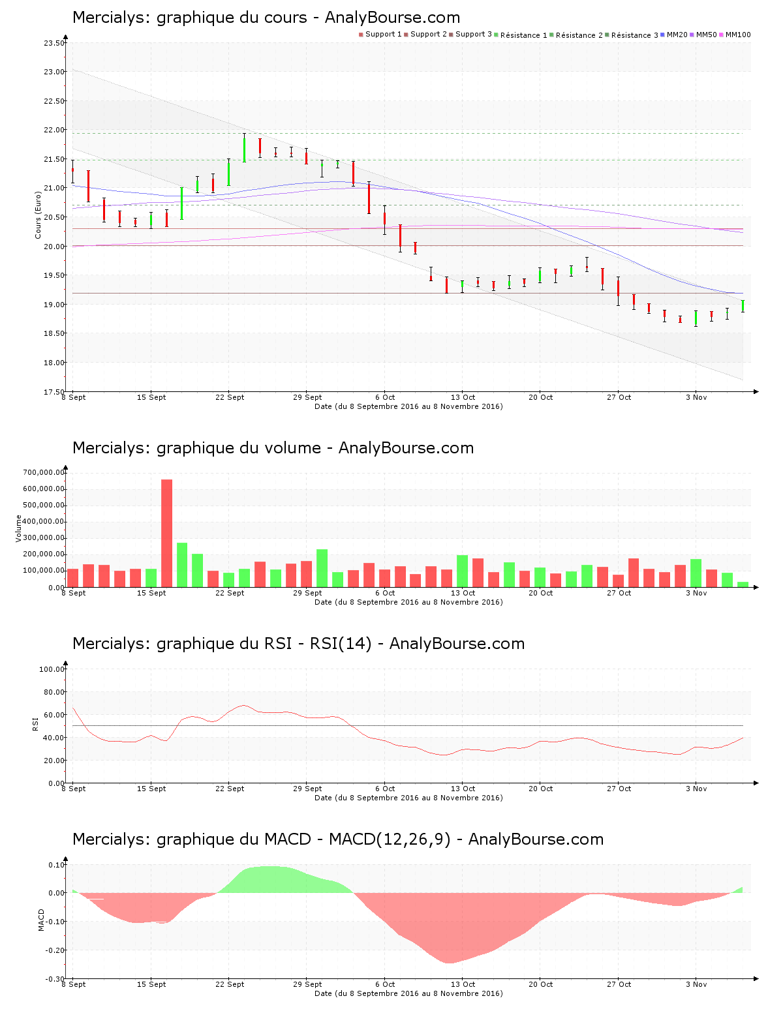Click '8 Sept' on the MACD chart axis
This screenshot has height=1011, width=783.
coord(74,984)
